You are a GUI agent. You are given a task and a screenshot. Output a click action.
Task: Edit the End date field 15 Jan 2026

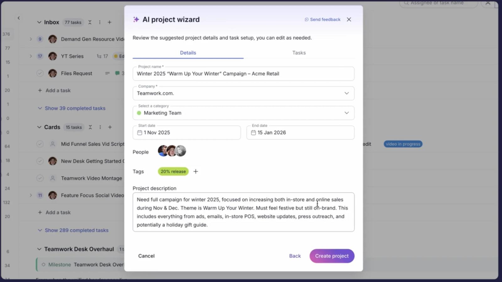click(300, 133)
